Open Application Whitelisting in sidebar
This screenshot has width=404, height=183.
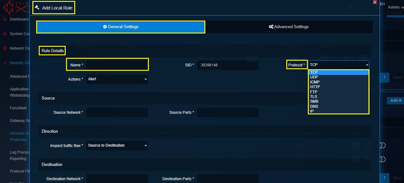tap(19, 92)
